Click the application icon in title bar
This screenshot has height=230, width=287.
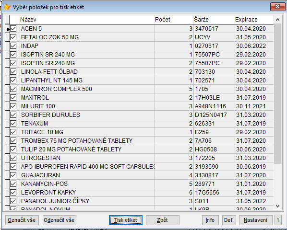7,7
